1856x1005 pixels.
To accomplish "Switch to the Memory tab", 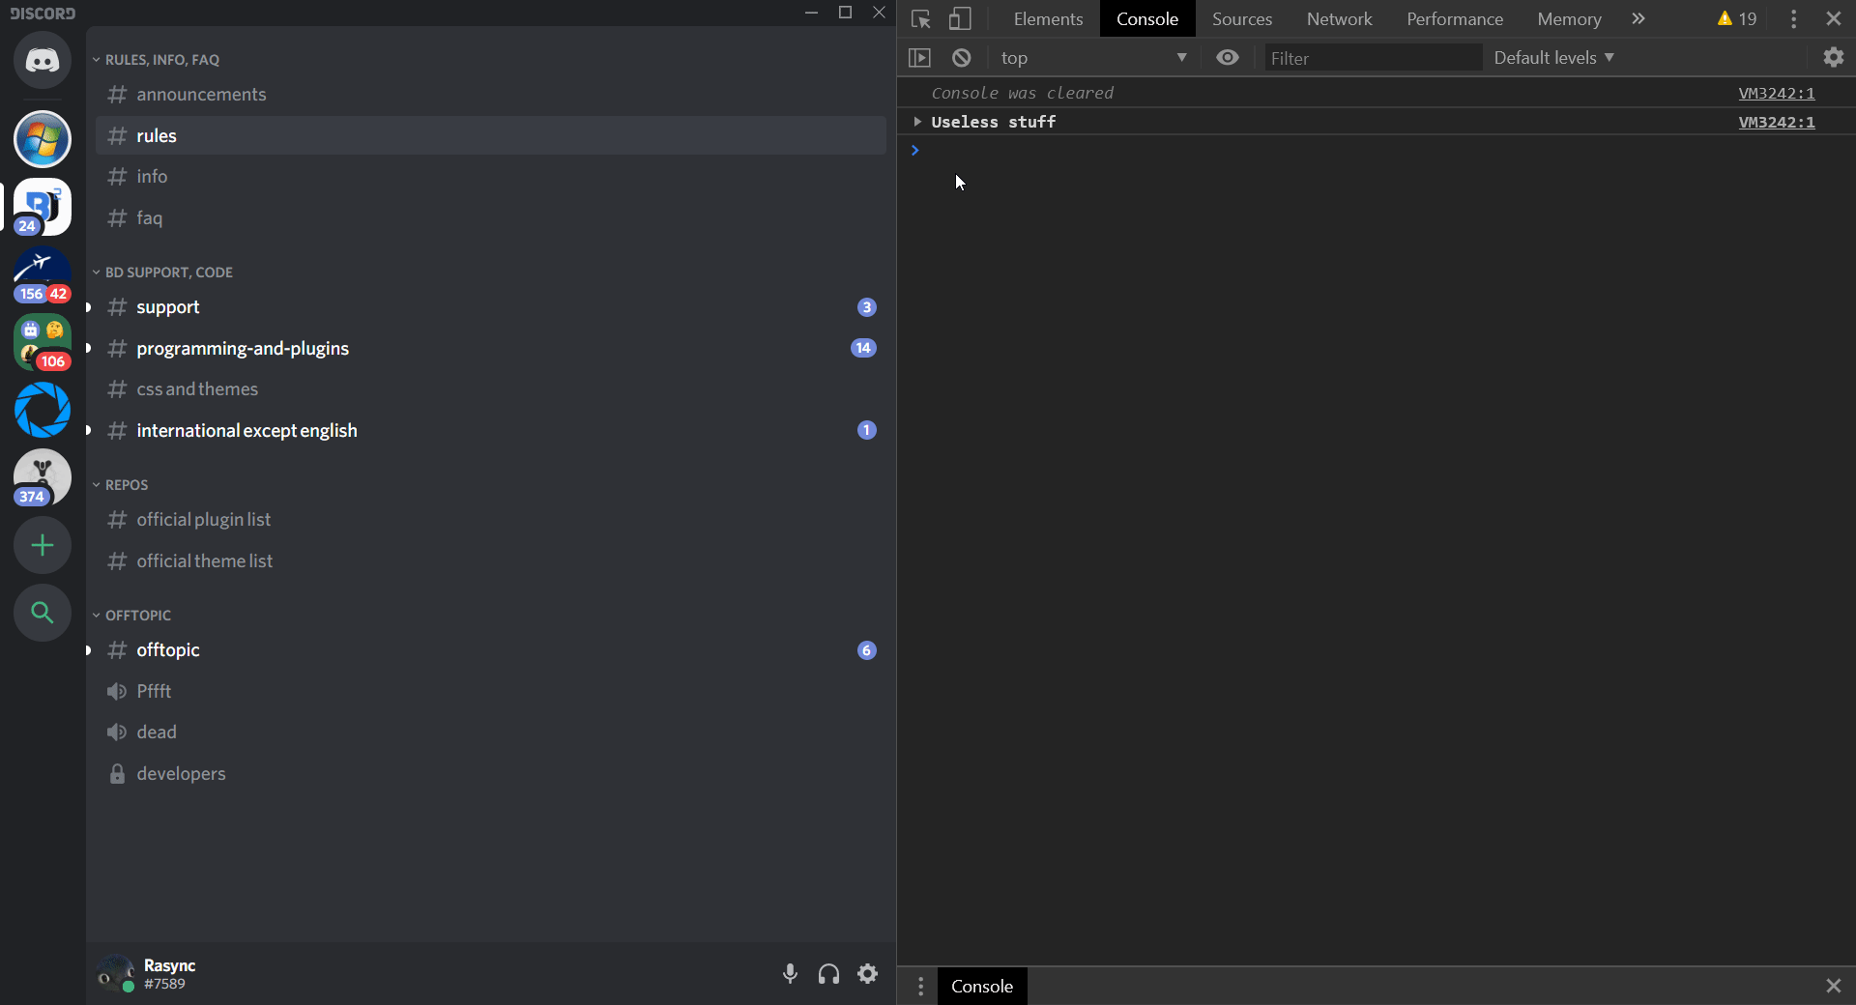I will tap(1569, 19).
